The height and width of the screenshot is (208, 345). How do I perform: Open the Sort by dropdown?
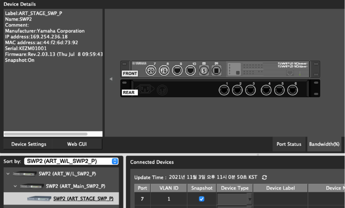pos(71,161)
